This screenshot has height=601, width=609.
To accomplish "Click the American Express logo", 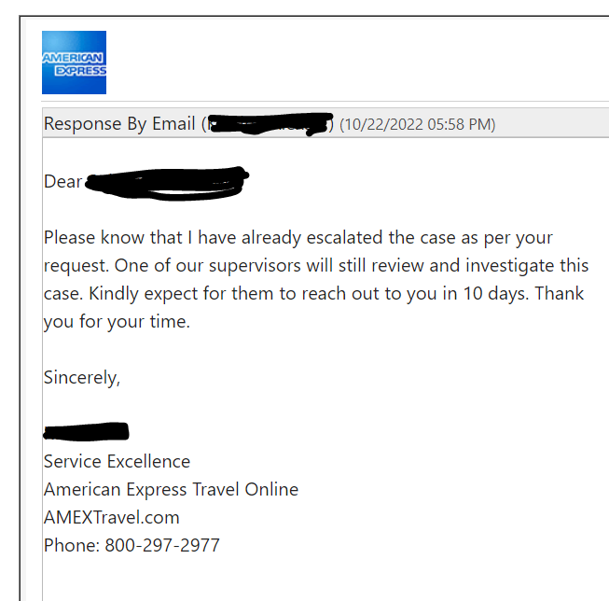I will click(74, 63).
